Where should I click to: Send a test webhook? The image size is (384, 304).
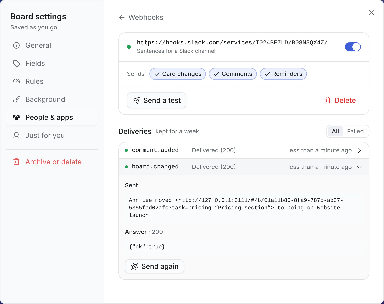(157, 100)
